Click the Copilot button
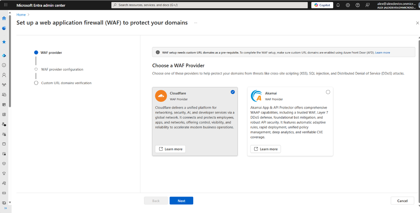This screenshot has height=213, width=420. (322, 5)
